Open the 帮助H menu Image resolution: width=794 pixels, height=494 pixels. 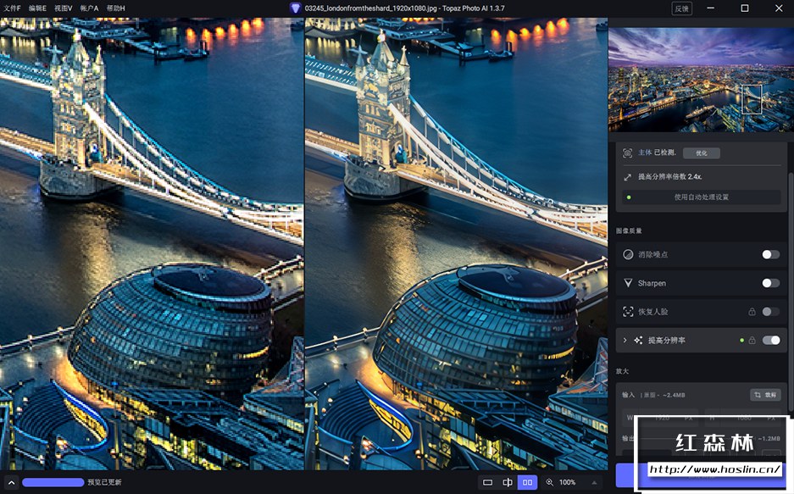coord(116,8)
